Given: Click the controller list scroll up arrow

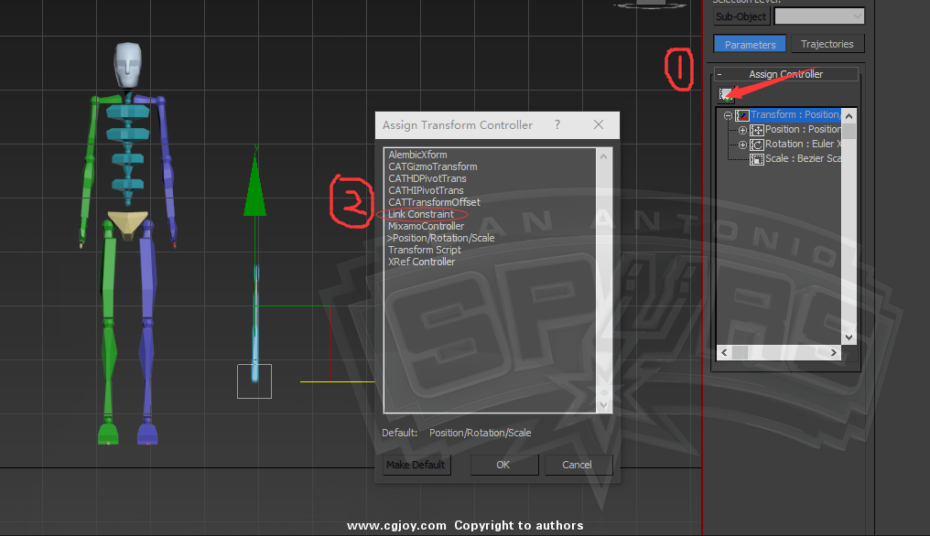Looking at the screenshot, I should coord(604,156).
